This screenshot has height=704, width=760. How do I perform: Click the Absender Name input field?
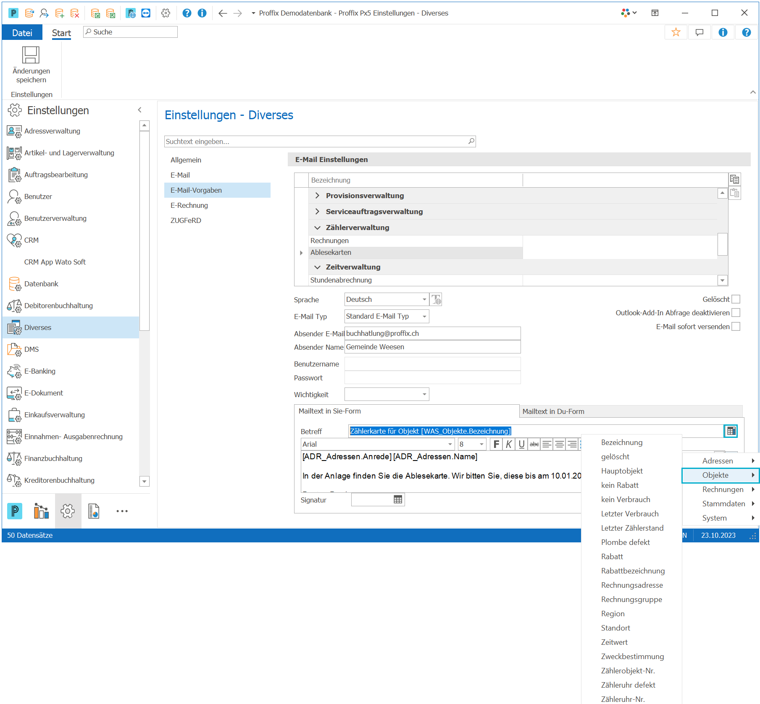(x=432, y=347)
